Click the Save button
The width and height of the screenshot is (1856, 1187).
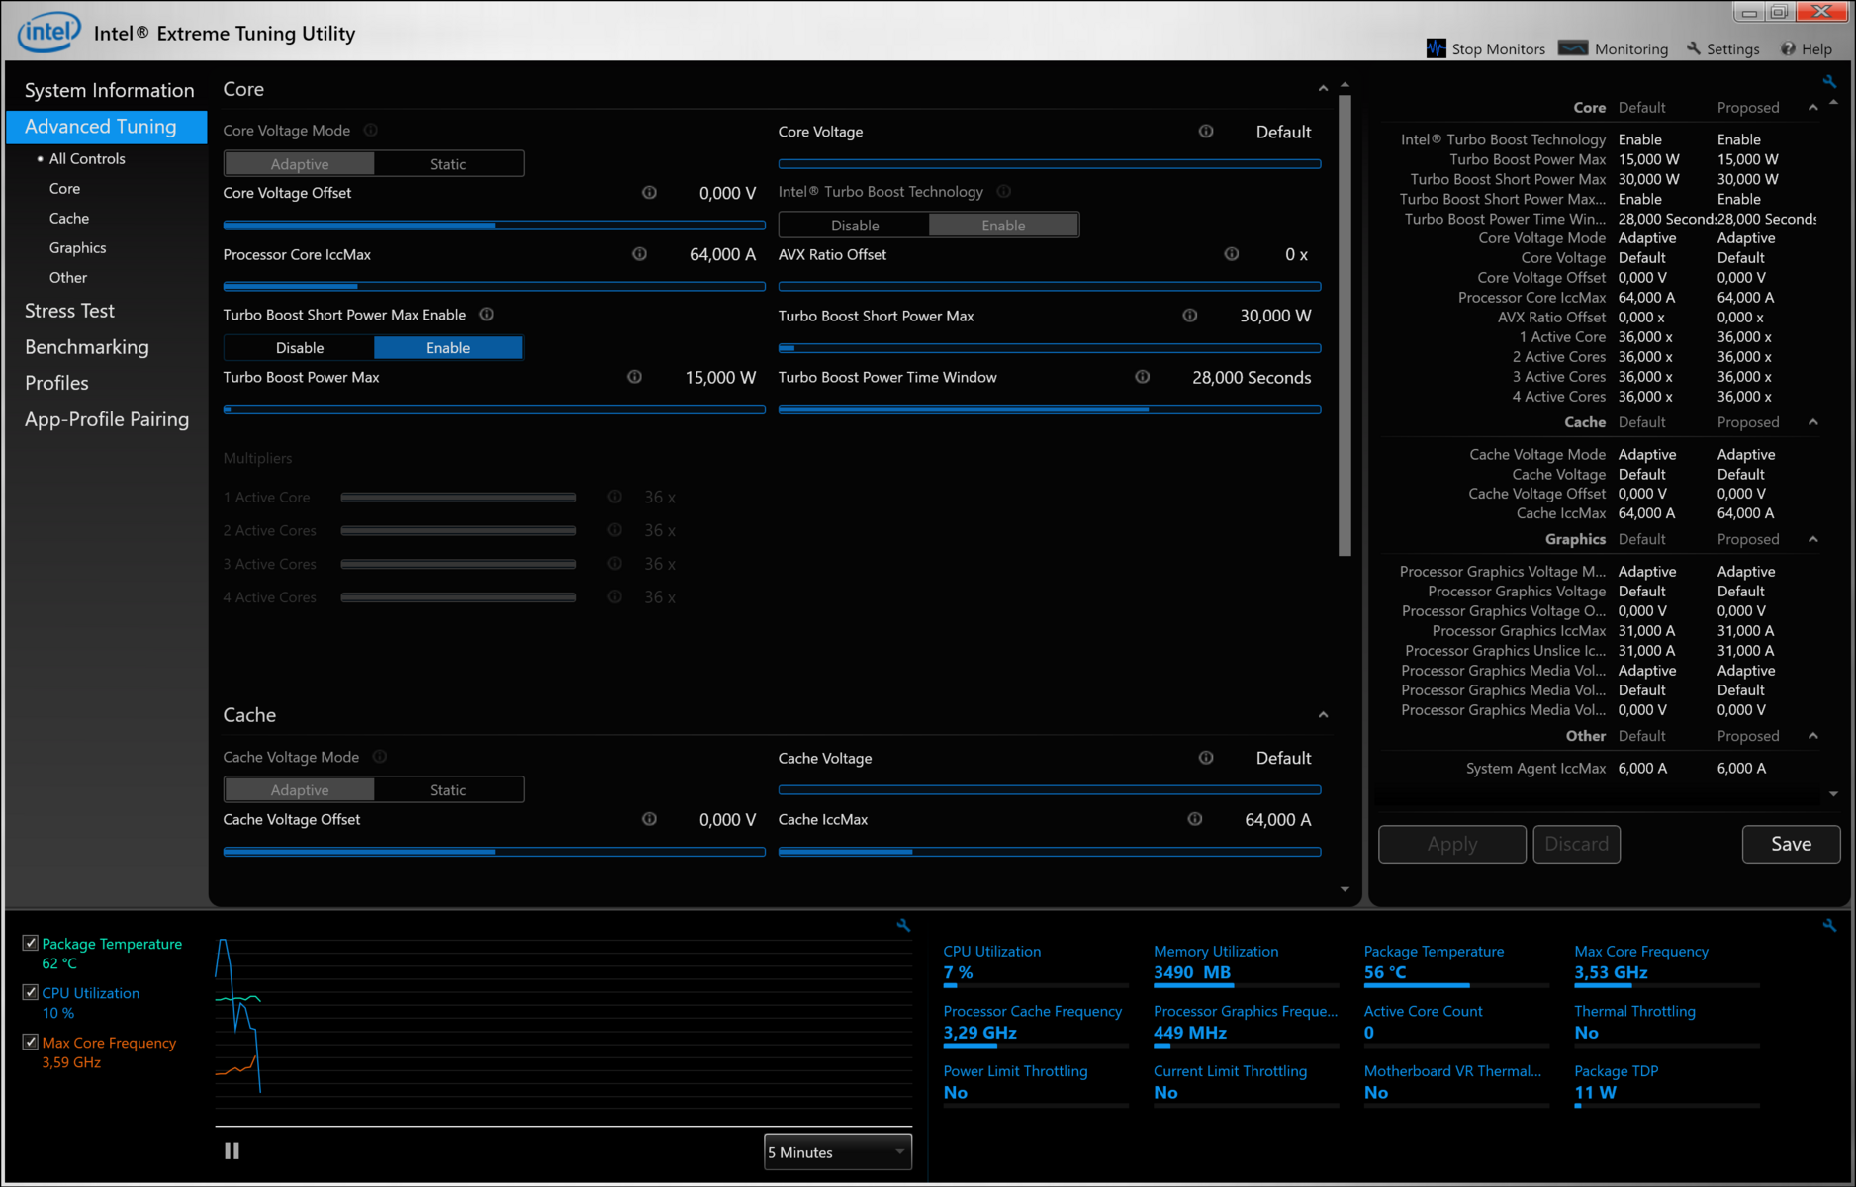(x=1791, y=844)
